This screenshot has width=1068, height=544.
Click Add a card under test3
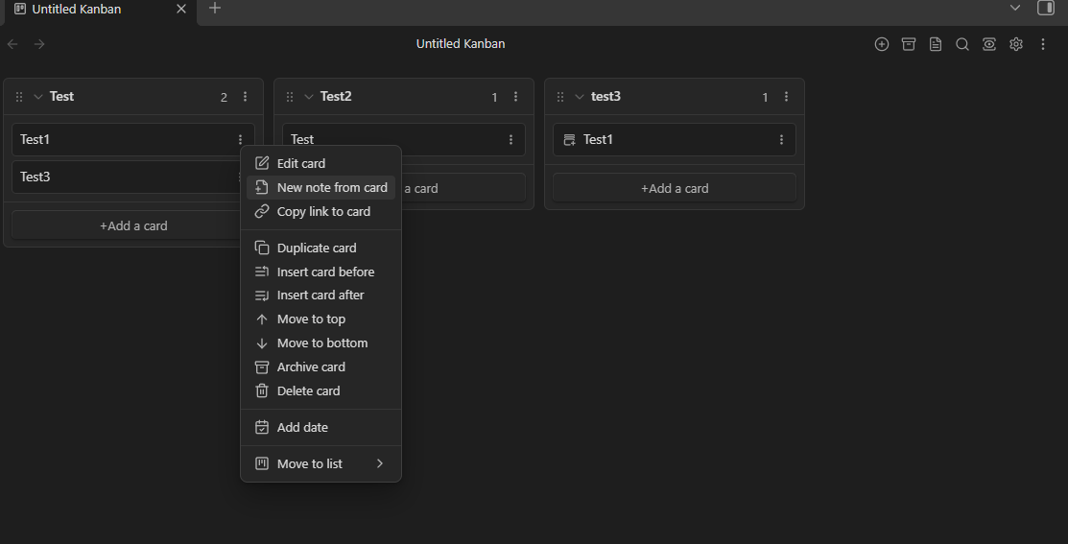tap(675, 188)
